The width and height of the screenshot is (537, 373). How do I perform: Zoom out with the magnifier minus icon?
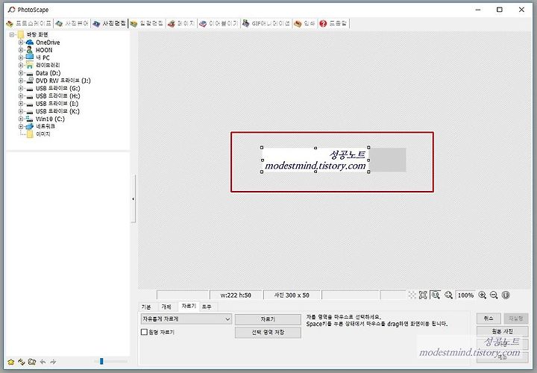[494, 295]
